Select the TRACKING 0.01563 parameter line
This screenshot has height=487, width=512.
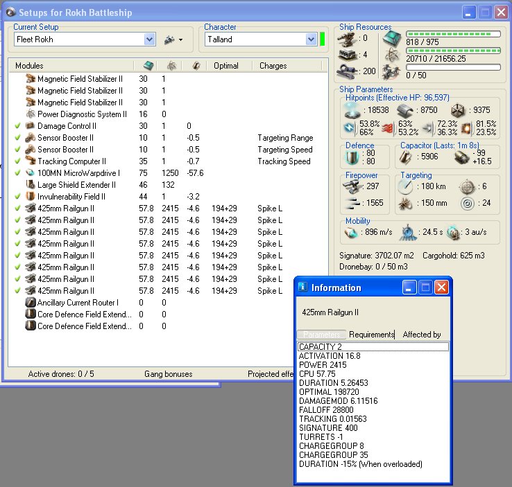click(x=373, y=419)
